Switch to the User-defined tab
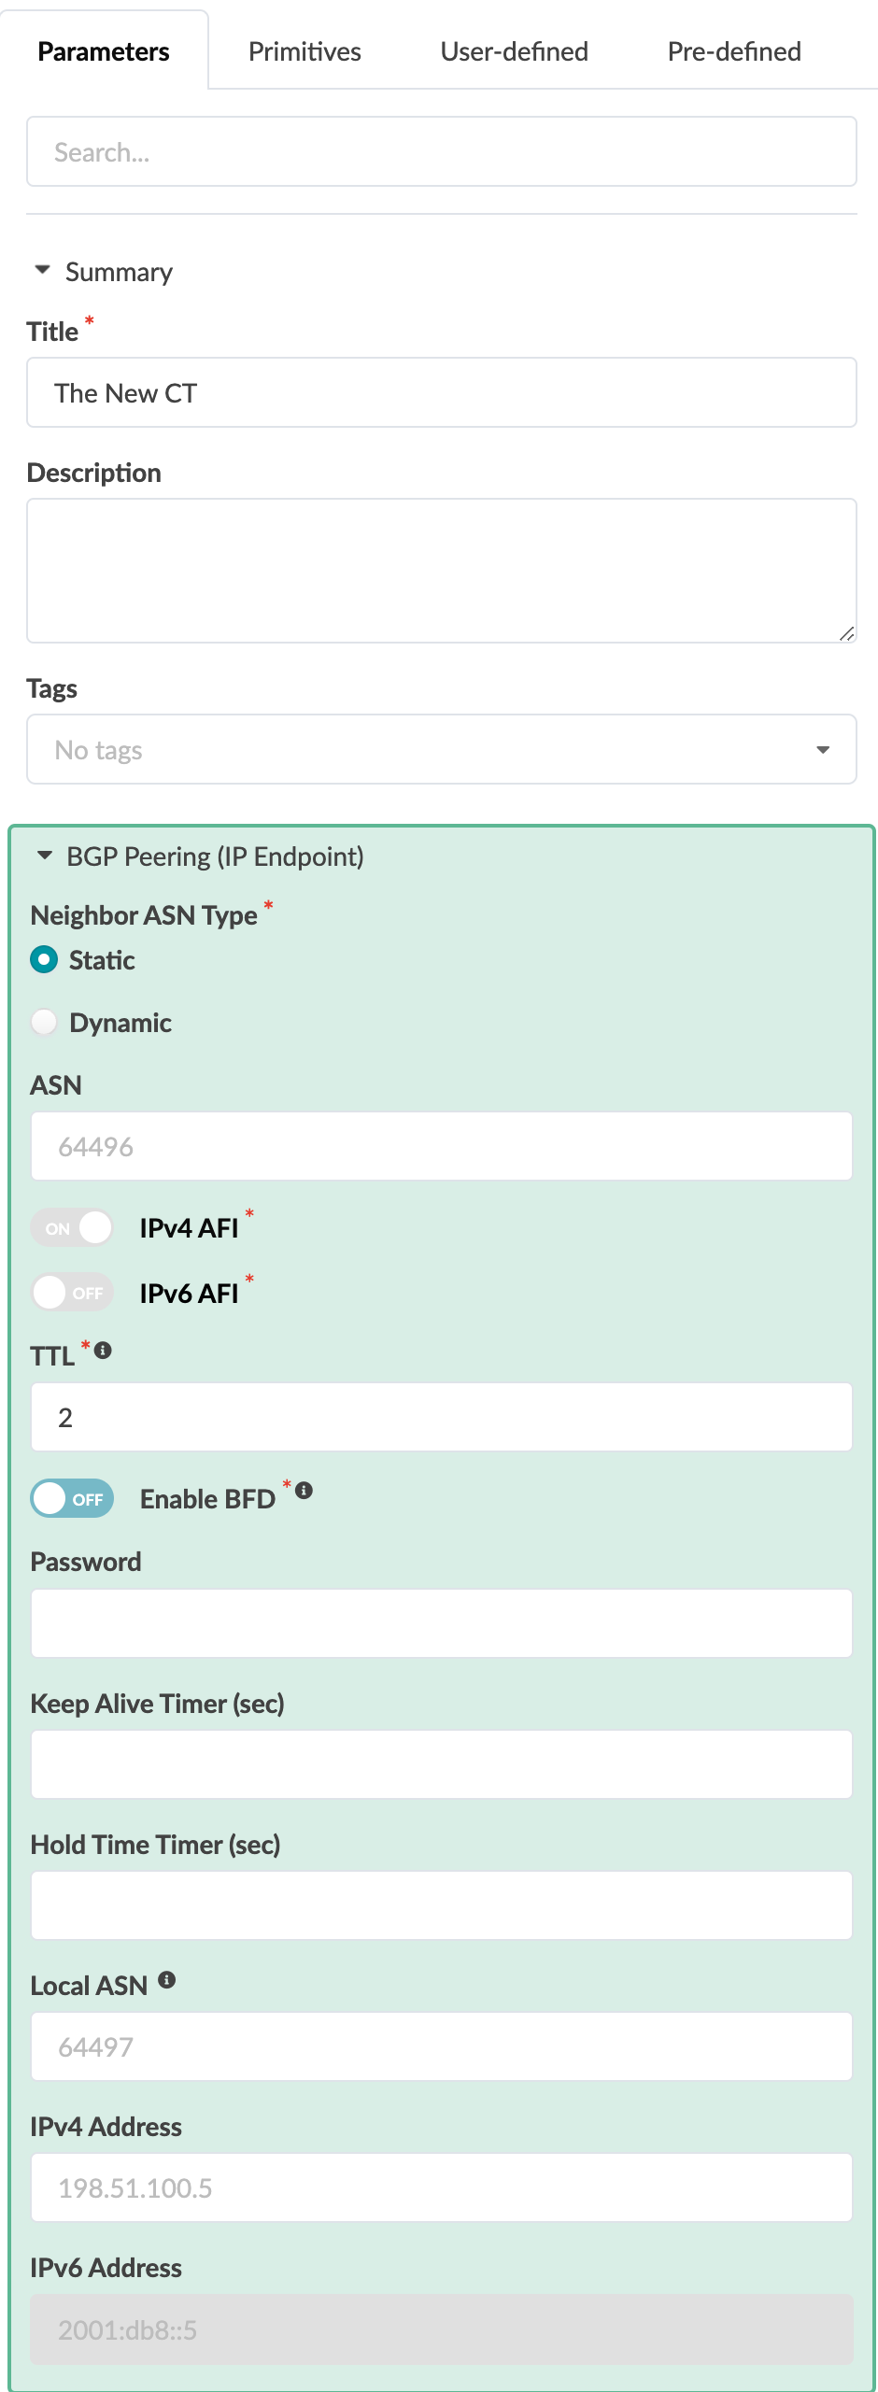Screen dimensions: 878x2392 tap(514, 51)
